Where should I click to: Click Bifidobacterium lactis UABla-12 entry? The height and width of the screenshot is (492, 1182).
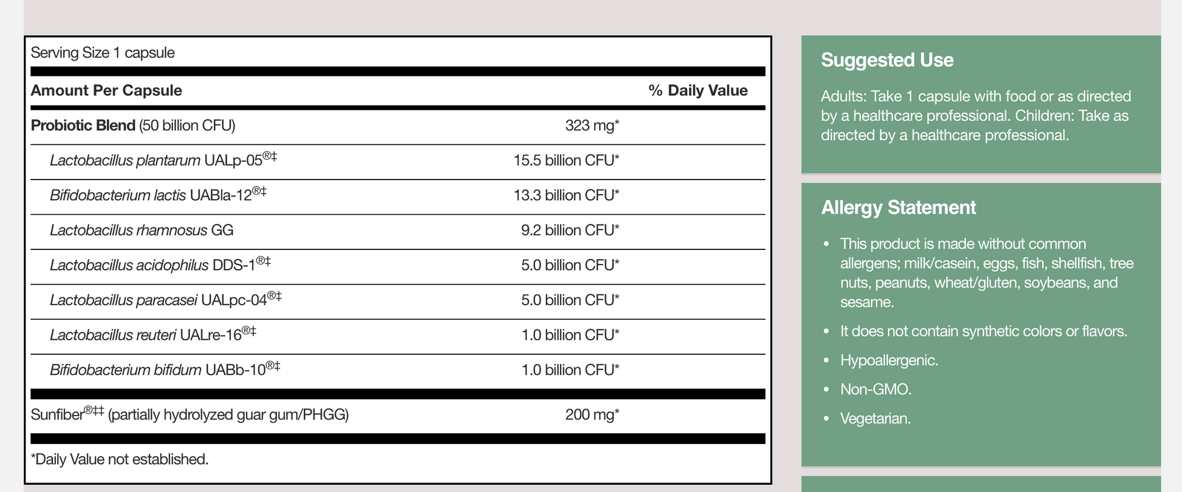point(158,195)
